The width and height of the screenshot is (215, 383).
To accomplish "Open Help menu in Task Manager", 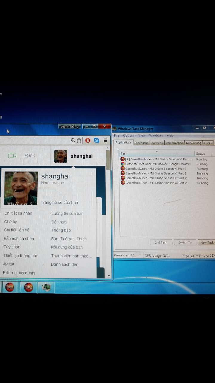I will point(170,136).
